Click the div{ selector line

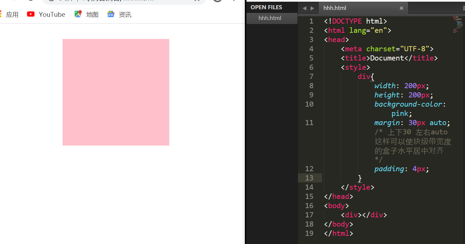[x=366, y=77]
